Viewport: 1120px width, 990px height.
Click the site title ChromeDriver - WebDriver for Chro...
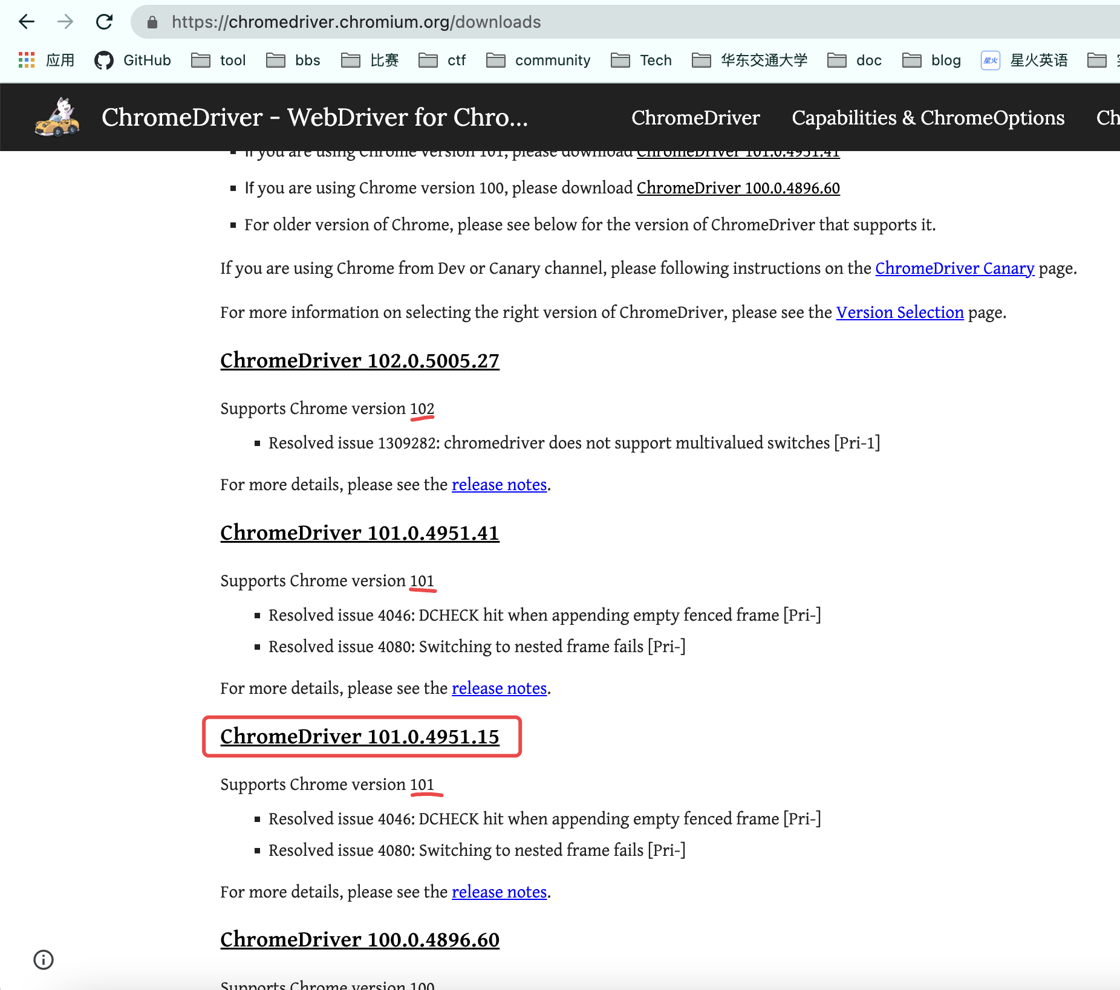click(314, 117)
